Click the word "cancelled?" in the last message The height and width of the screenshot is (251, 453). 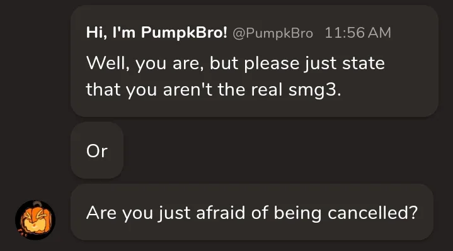pos(373,213)
